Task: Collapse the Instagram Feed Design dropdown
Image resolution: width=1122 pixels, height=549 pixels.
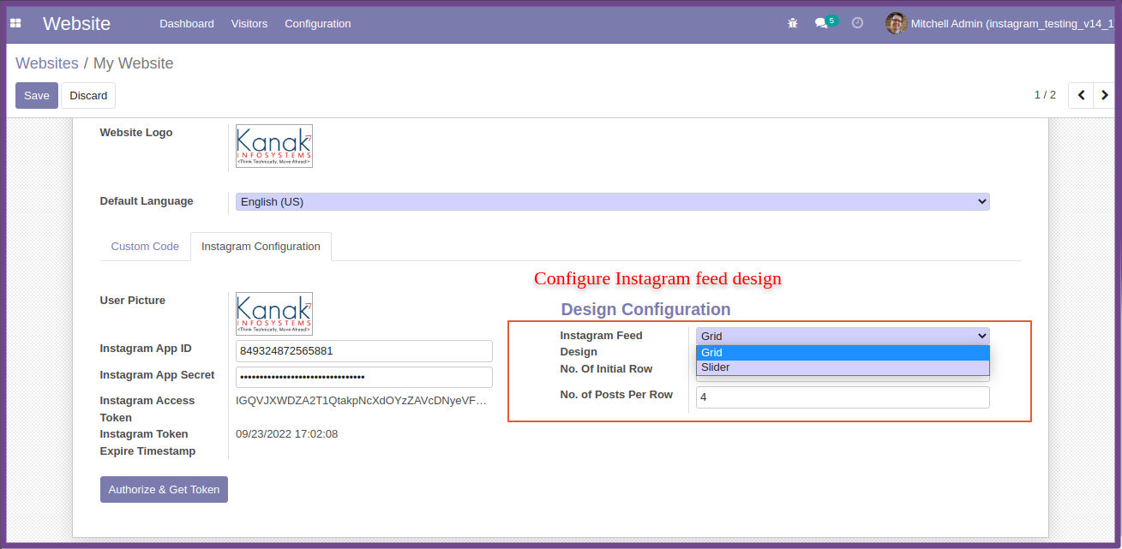Action: pyautogui.click(x=843, y=336)
